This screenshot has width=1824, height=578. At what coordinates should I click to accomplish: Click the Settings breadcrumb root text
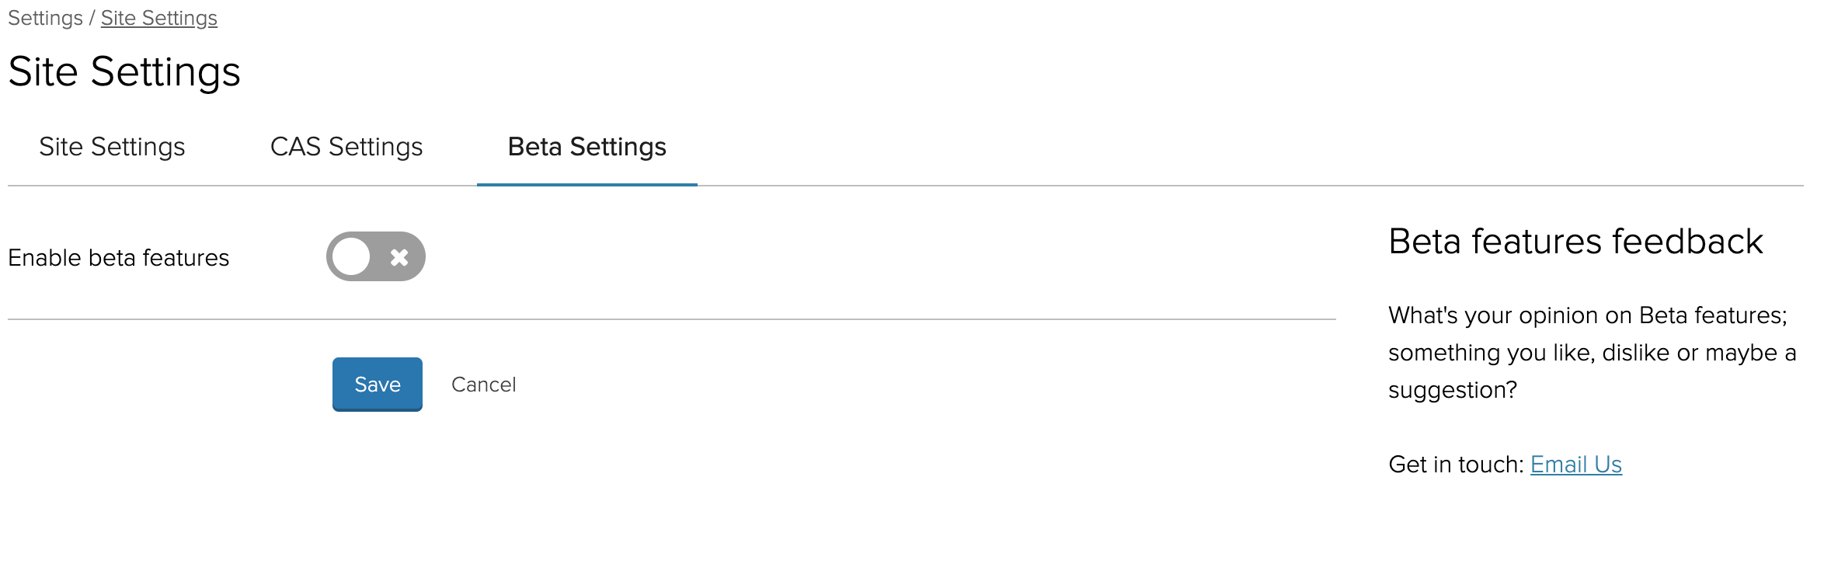coord(45,18)
